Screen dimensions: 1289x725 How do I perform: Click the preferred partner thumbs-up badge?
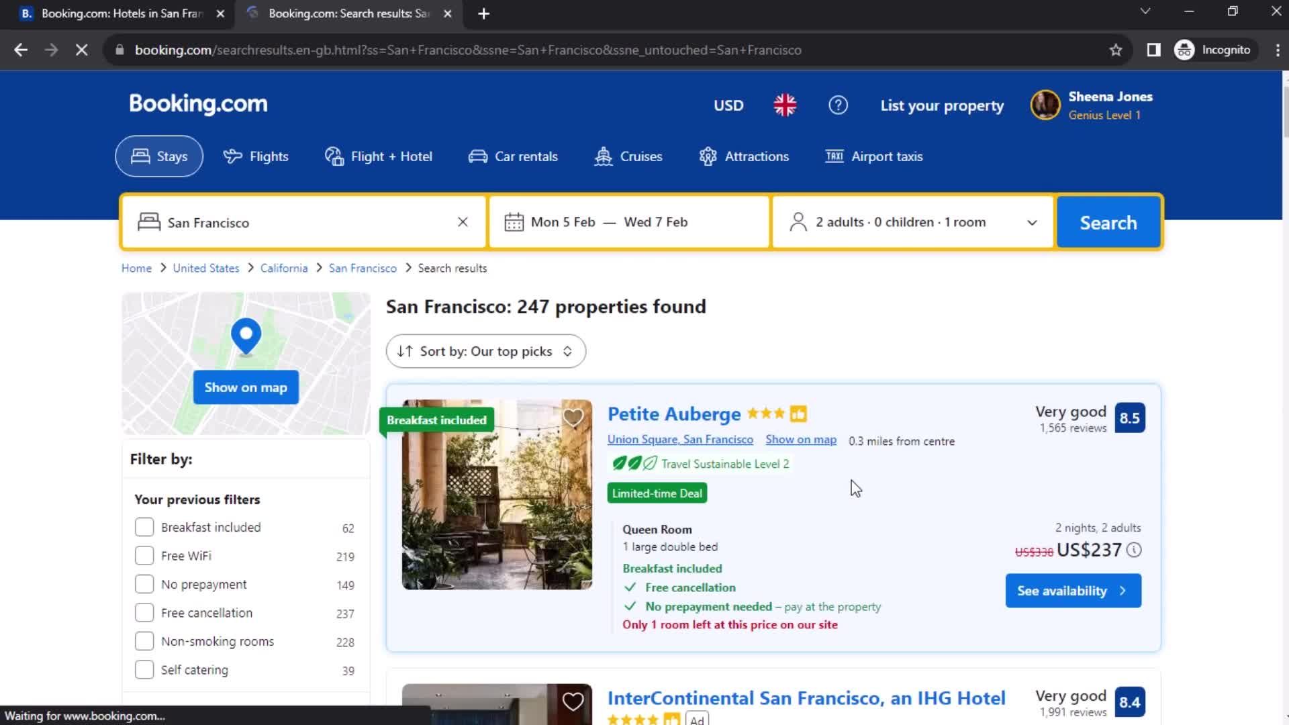pyautogui.click(x=798, y=414)
